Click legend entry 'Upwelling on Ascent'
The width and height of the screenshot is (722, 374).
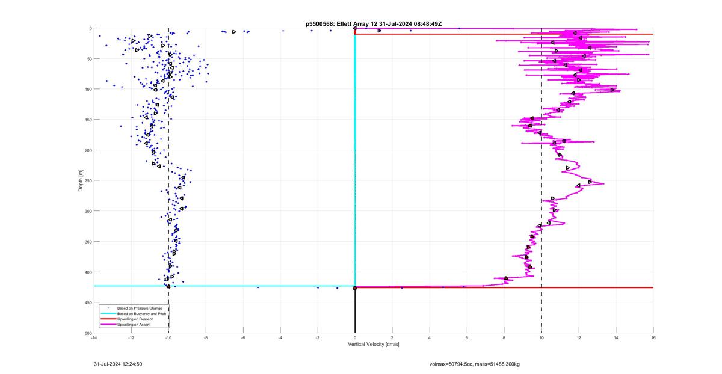pyautogui.click(x=135, y=325)
